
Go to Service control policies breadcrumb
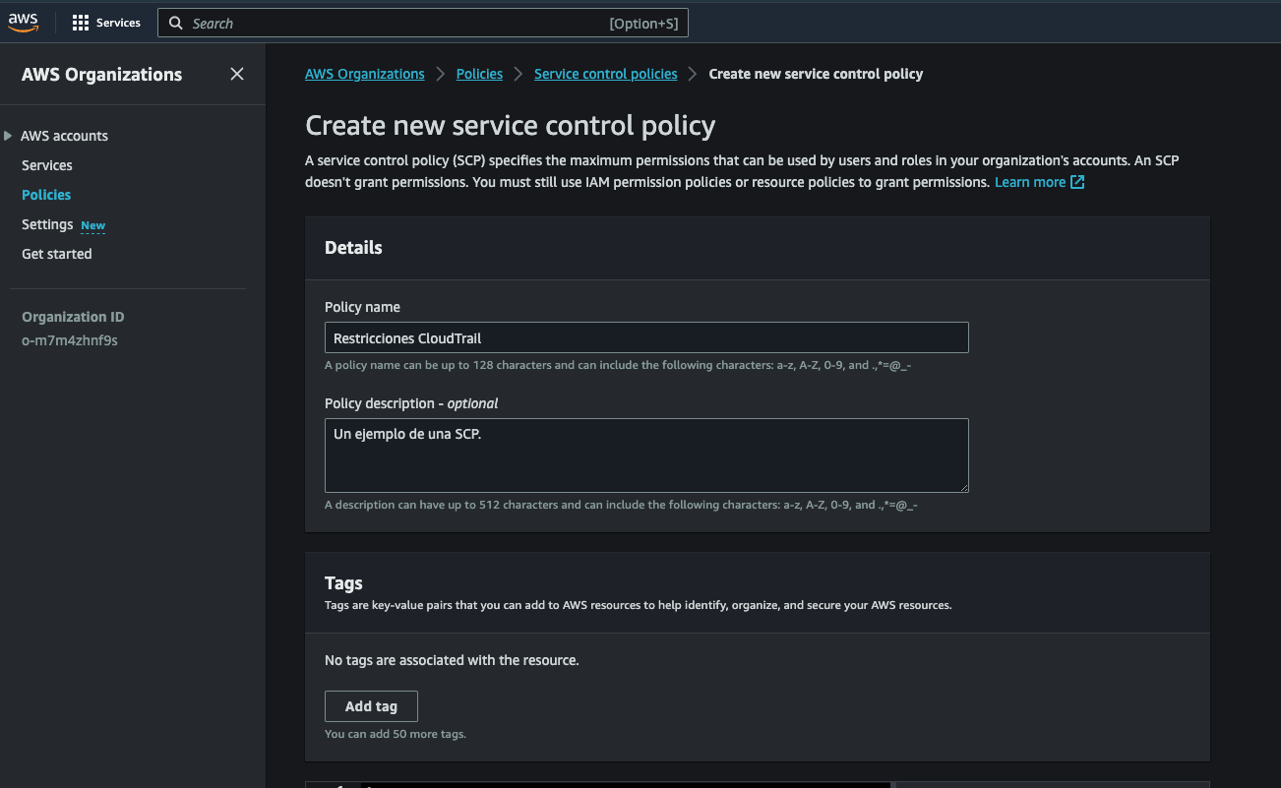coord(606,74)
